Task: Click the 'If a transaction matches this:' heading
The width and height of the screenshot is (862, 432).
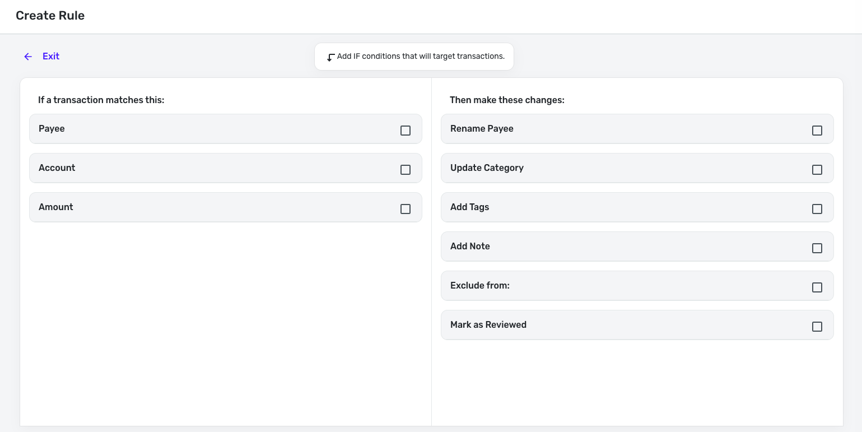Action: [101, 100]
